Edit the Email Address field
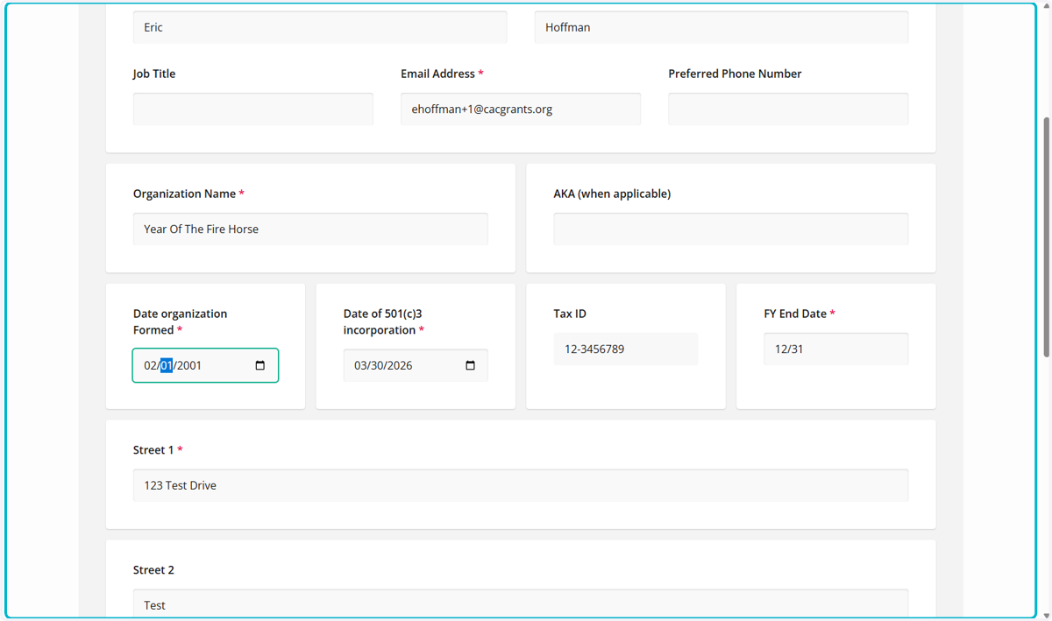 coord(521,109)
